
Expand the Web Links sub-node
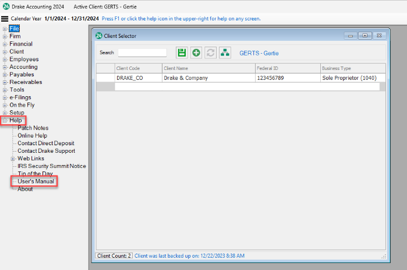[x=13, y=159]
